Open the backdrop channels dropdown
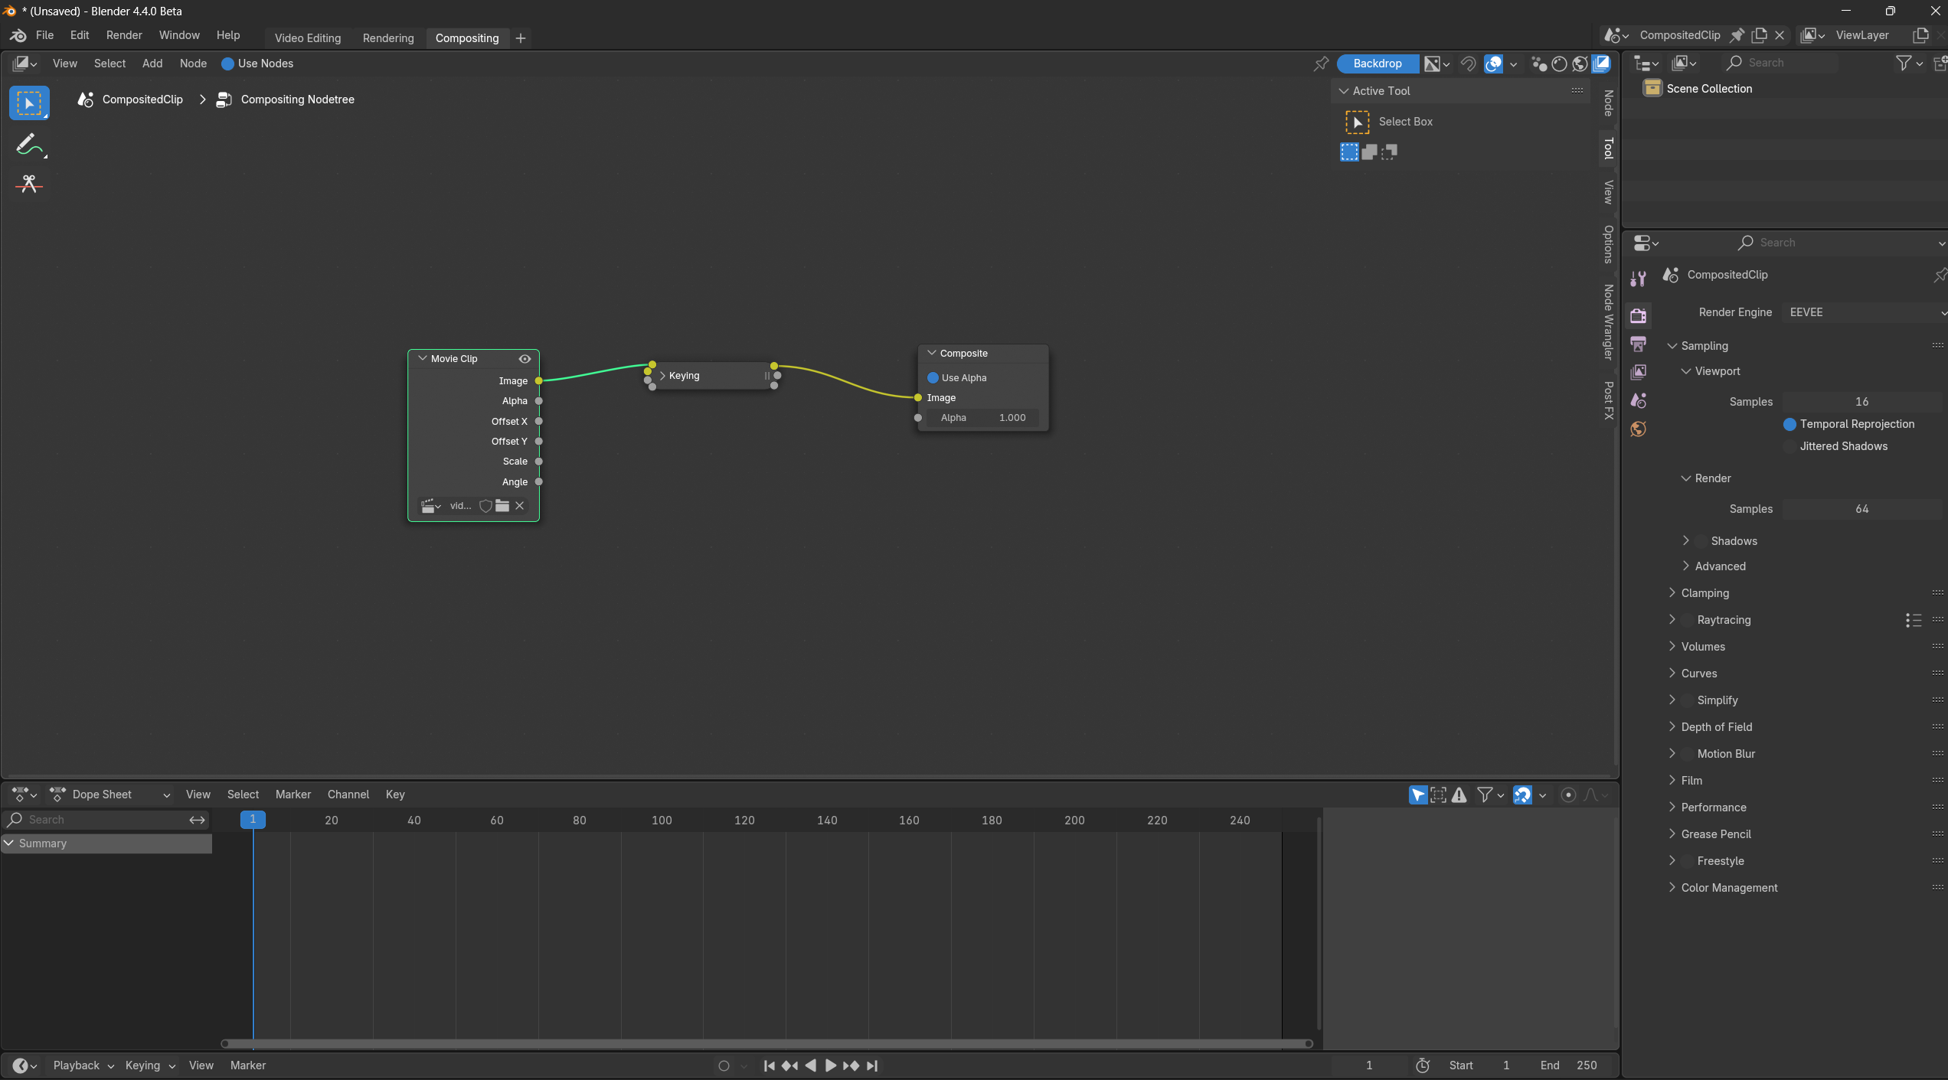 pyautogui.click(x=1436, y=64)
